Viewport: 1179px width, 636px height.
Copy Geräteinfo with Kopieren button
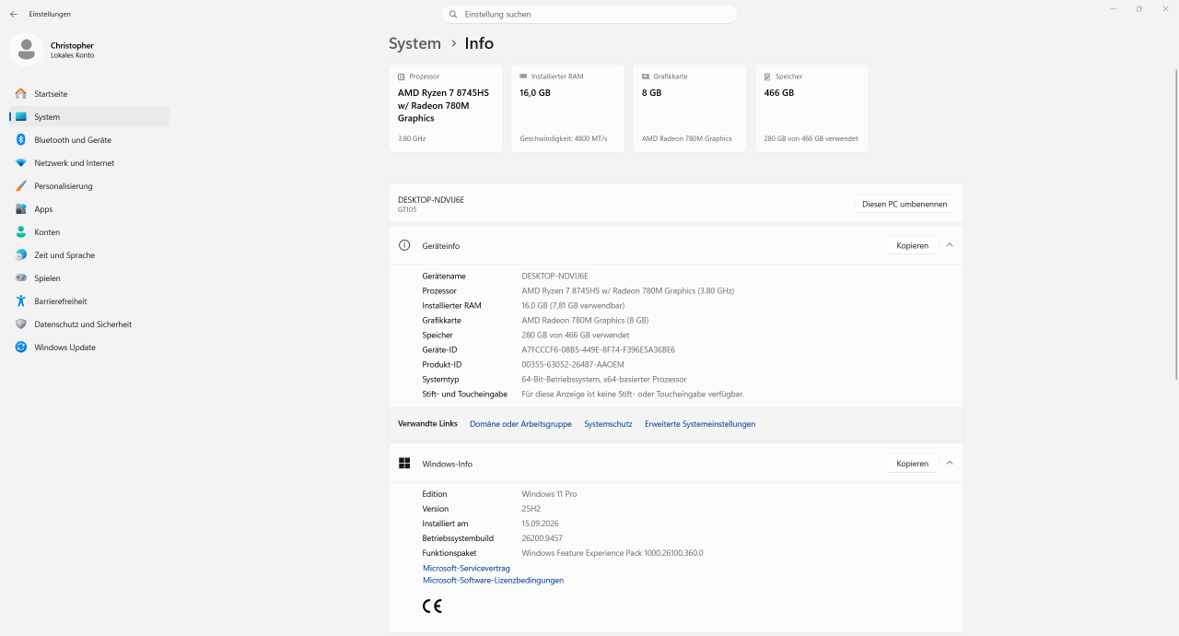912,245
